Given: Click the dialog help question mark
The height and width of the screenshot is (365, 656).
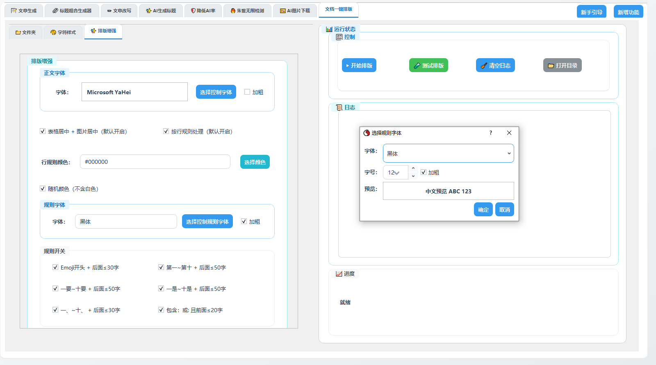Looking at the screenshot, I should coord(490,133).
